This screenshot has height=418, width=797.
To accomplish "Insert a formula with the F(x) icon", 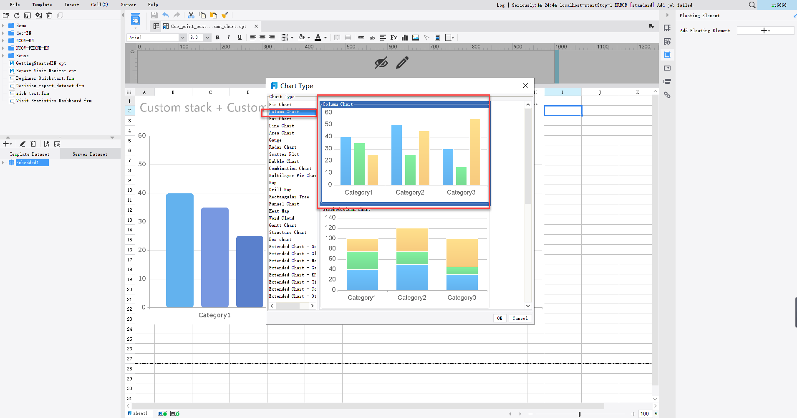I will pyautogui.click(x=394, y=38).
